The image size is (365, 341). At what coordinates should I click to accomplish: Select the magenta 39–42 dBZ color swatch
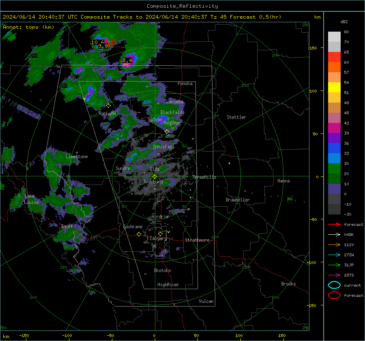[334, 128]
